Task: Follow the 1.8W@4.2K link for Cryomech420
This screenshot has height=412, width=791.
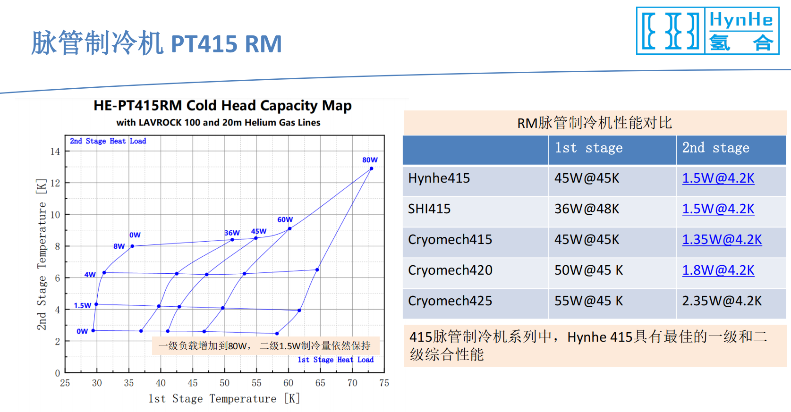Action: tap(718, 270)
